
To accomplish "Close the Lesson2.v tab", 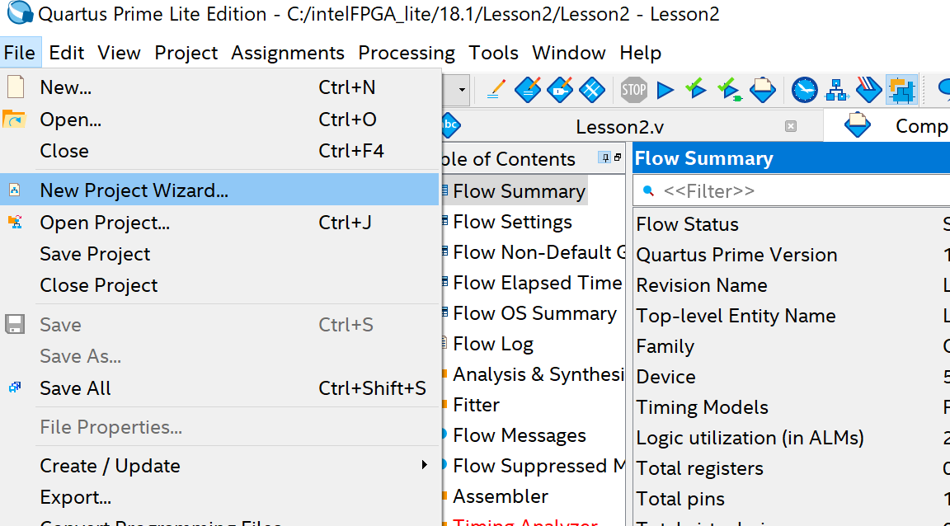I will [x=790, y=126].
